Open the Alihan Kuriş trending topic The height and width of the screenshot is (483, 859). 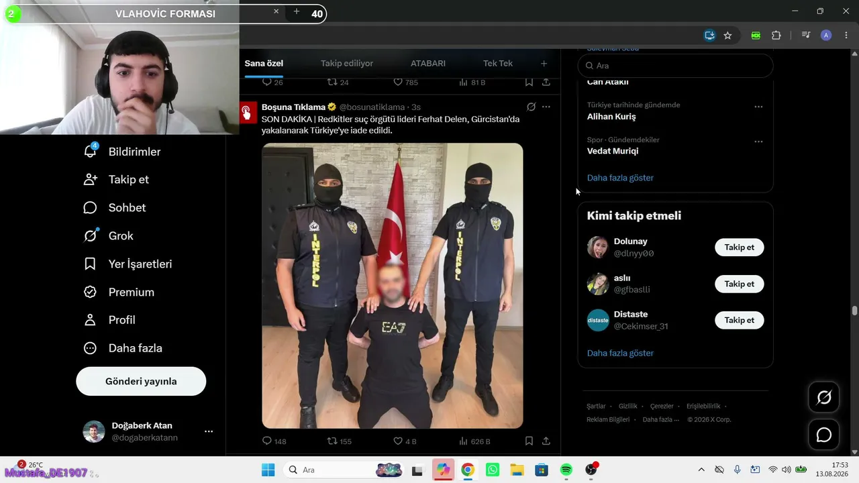(x=611, y=117)
